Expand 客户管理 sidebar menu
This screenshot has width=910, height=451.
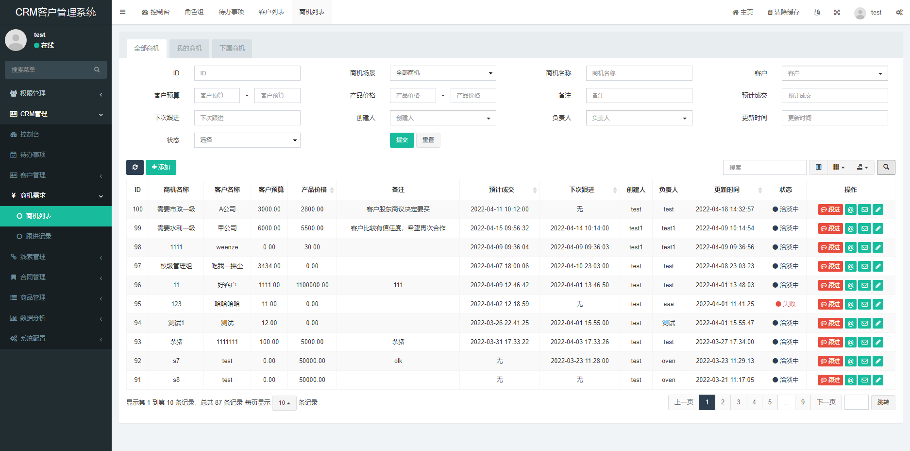[x=56, y=175]
